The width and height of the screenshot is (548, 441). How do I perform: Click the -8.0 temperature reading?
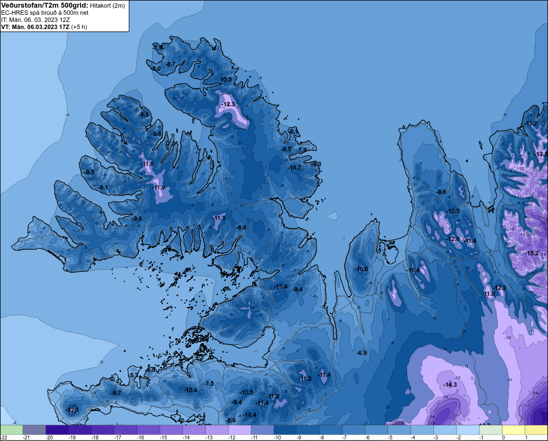point(156,68)
